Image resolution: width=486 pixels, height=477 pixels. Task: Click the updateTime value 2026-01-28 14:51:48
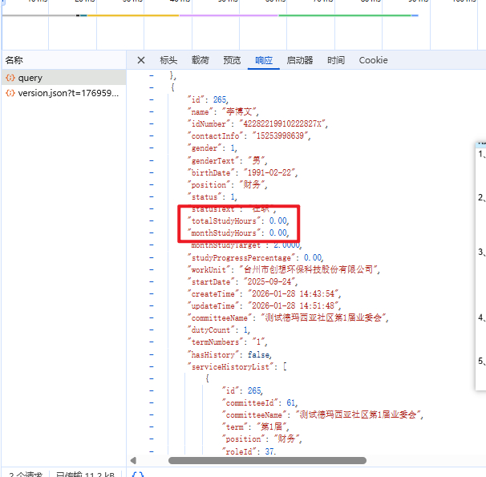(294, 306)
